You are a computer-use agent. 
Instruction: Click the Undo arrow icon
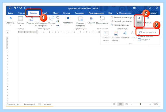click(15, 8)
